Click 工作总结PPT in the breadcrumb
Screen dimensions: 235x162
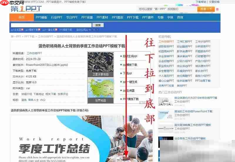pos(46,36)
